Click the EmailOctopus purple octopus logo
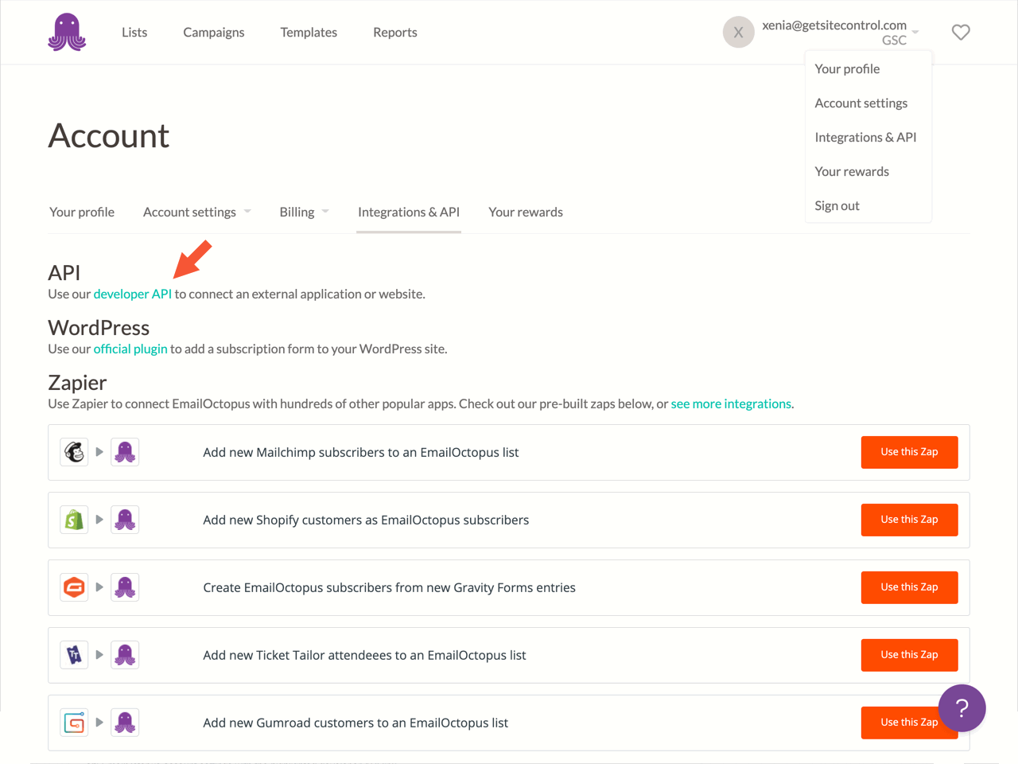The image size is (1018, 764). click(x=67, y=33)
